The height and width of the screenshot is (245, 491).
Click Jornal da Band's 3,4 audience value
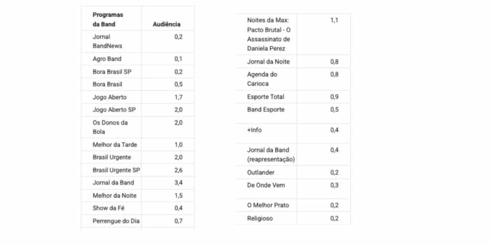pyautogui.click(x=178, y=183)
